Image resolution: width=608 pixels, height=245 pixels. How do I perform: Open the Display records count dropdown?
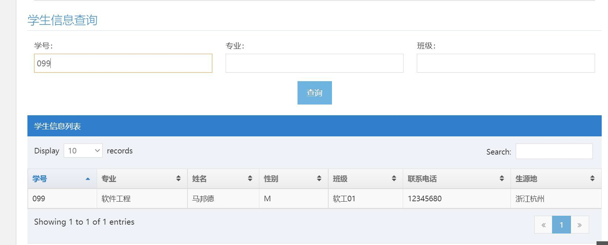click(83, 150)
